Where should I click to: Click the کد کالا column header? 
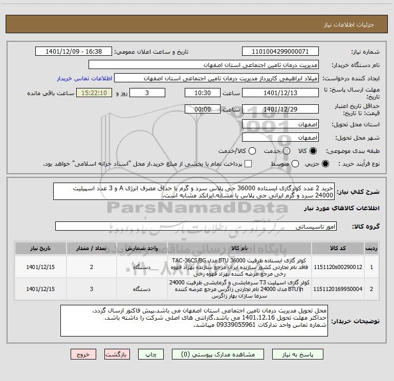point(338,248)
